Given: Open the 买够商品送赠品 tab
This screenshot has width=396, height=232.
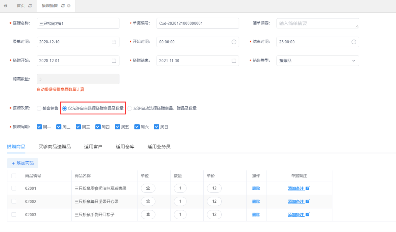Looking at the screenshot, I should [54, 147].
